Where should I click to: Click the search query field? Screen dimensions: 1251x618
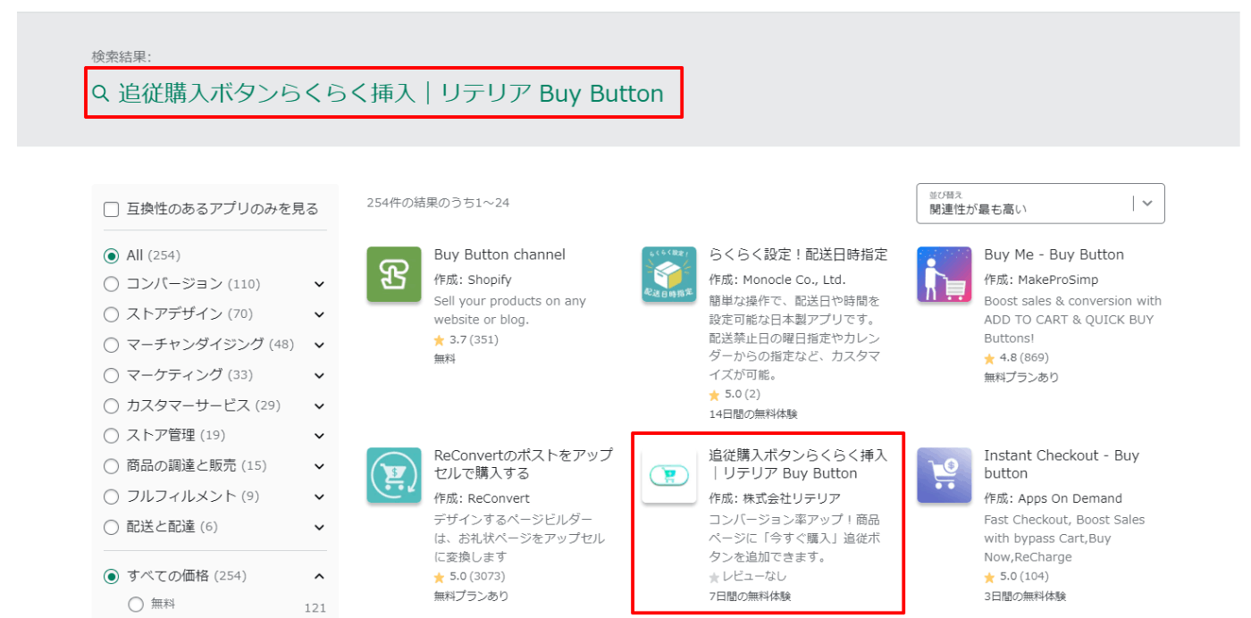tap(384, 93)
